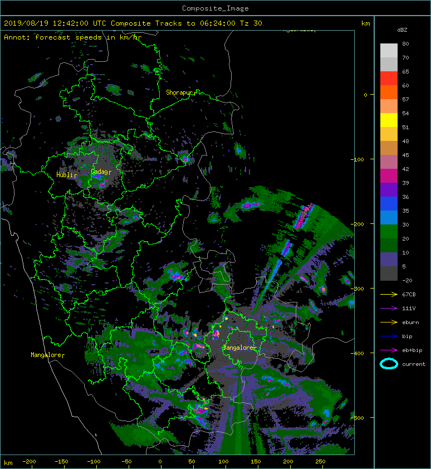Pick the violet swatch between 39 and 36 dBZ
The height and width of the screenshot is (469, 431).
389,189
